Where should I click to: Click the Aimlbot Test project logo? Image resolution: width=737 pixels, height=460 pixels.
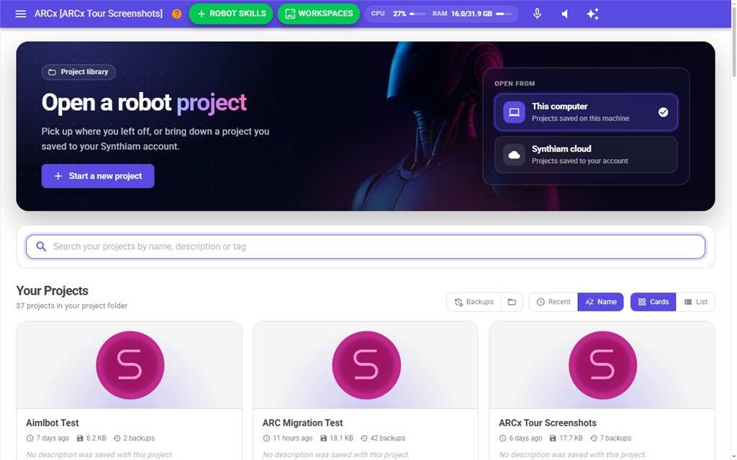pyautogui.click(x=130, y=365)
